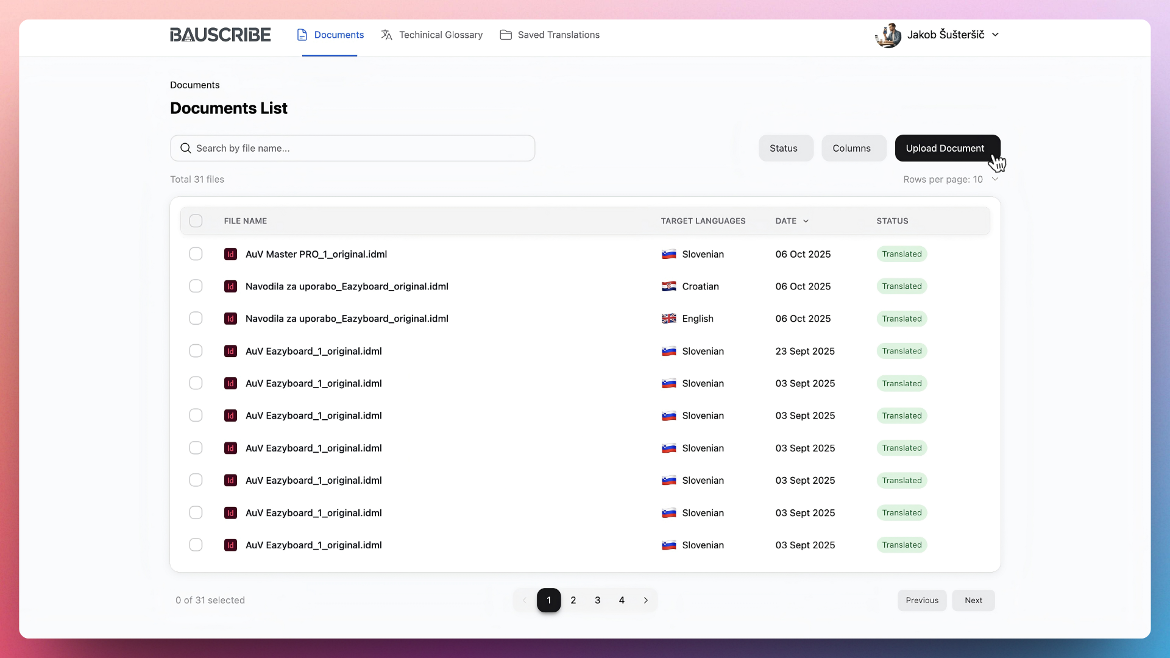Select the checkbox for the English translation row
Screen dimensions: 1170x658
click(x=196, y=319)
